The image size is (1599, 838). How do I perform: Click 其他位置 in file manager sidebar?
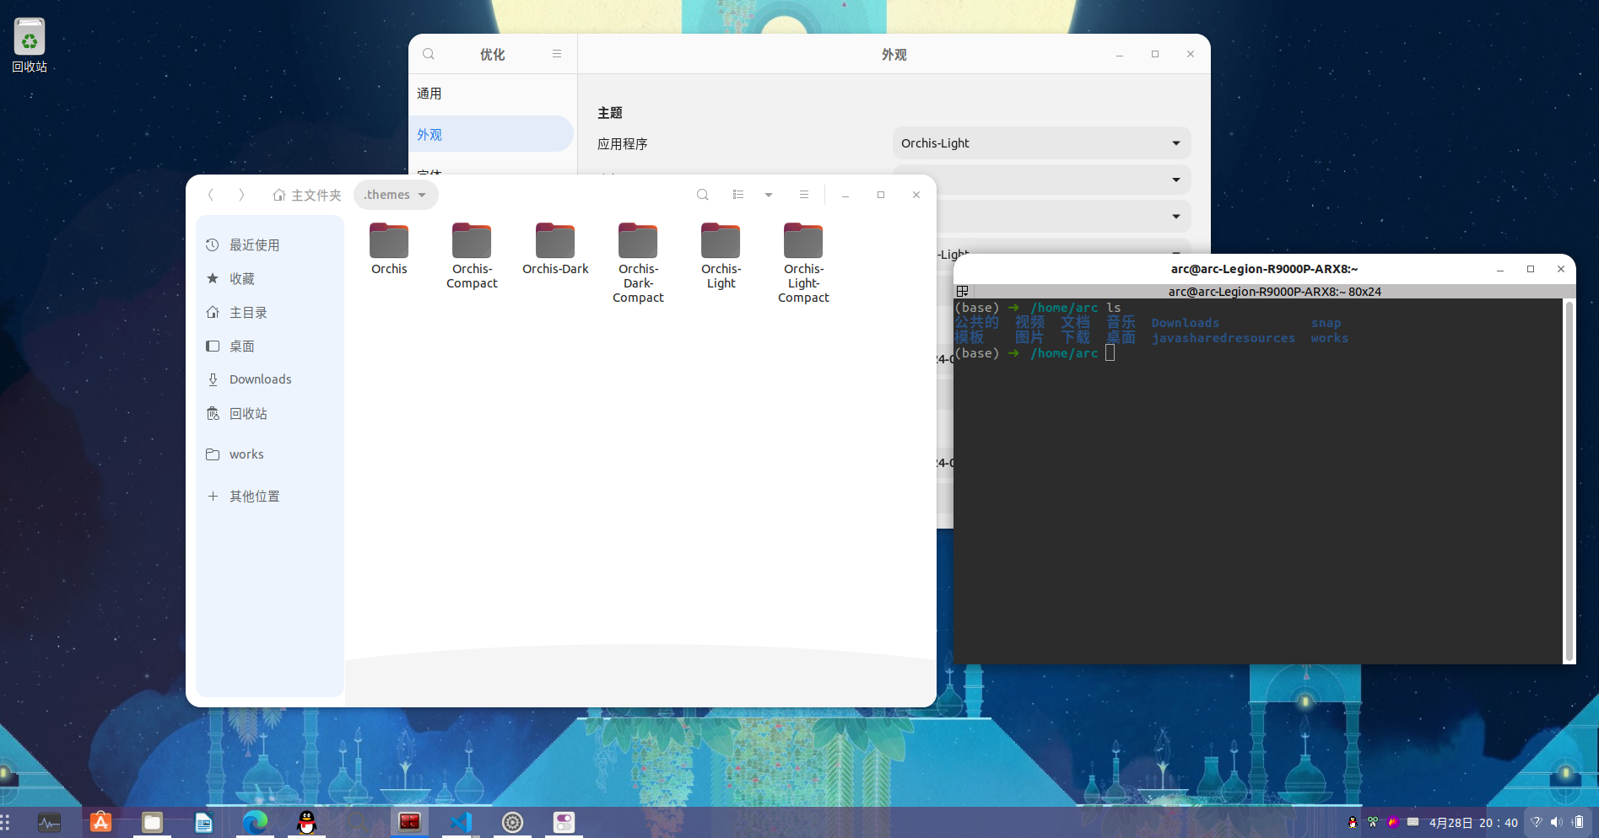[270, 496]
